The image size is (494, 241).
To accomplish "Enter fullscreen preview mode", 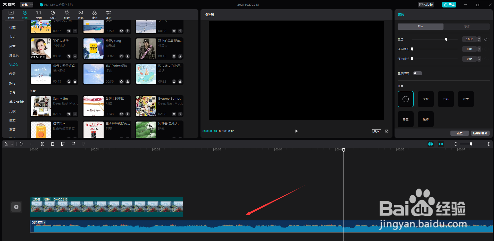I will coord(387,131).
